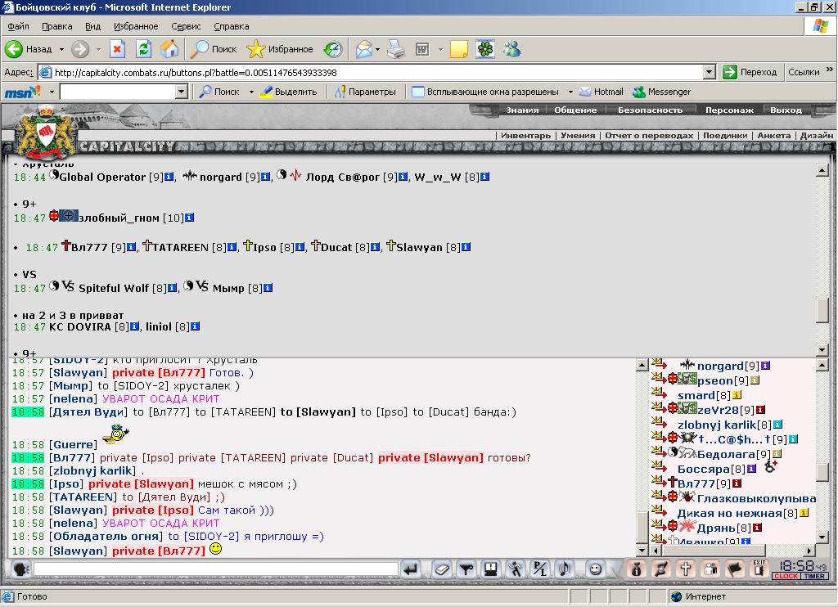This screenshot has height=607, width=838.
Task: Click the EXIT door icon
Action: tap(759, 569)
